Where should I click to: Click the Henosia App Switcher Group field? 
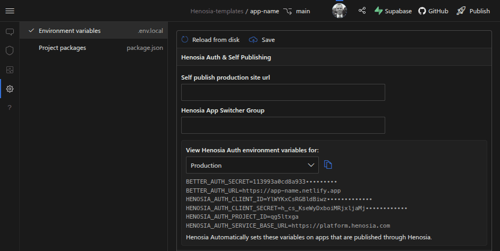[x=283, y=125]
